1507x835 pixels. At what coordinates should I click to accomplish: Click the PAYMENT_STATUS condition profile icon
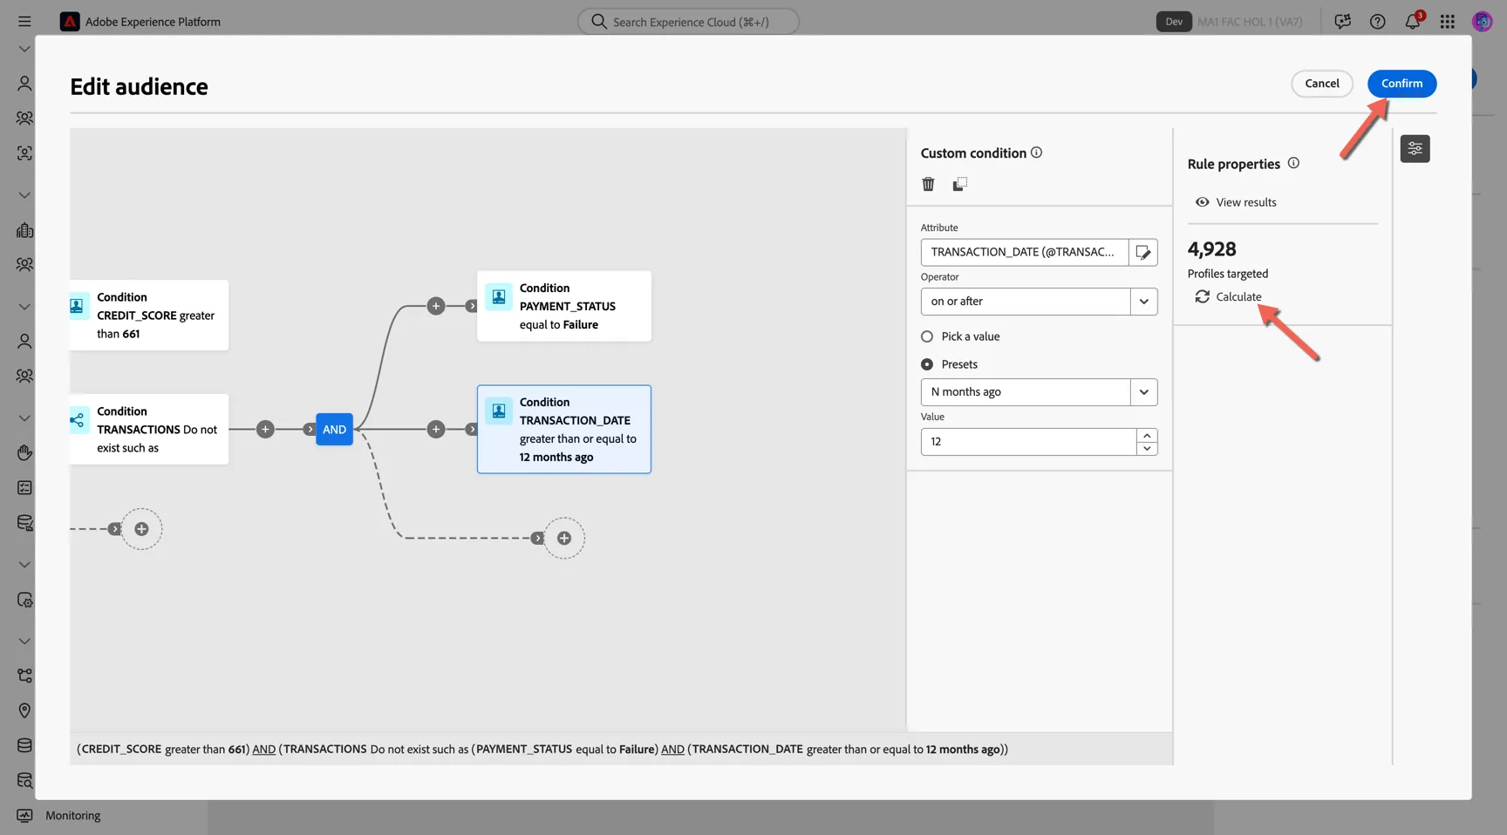pyautogui.click(x=499, y=296)
